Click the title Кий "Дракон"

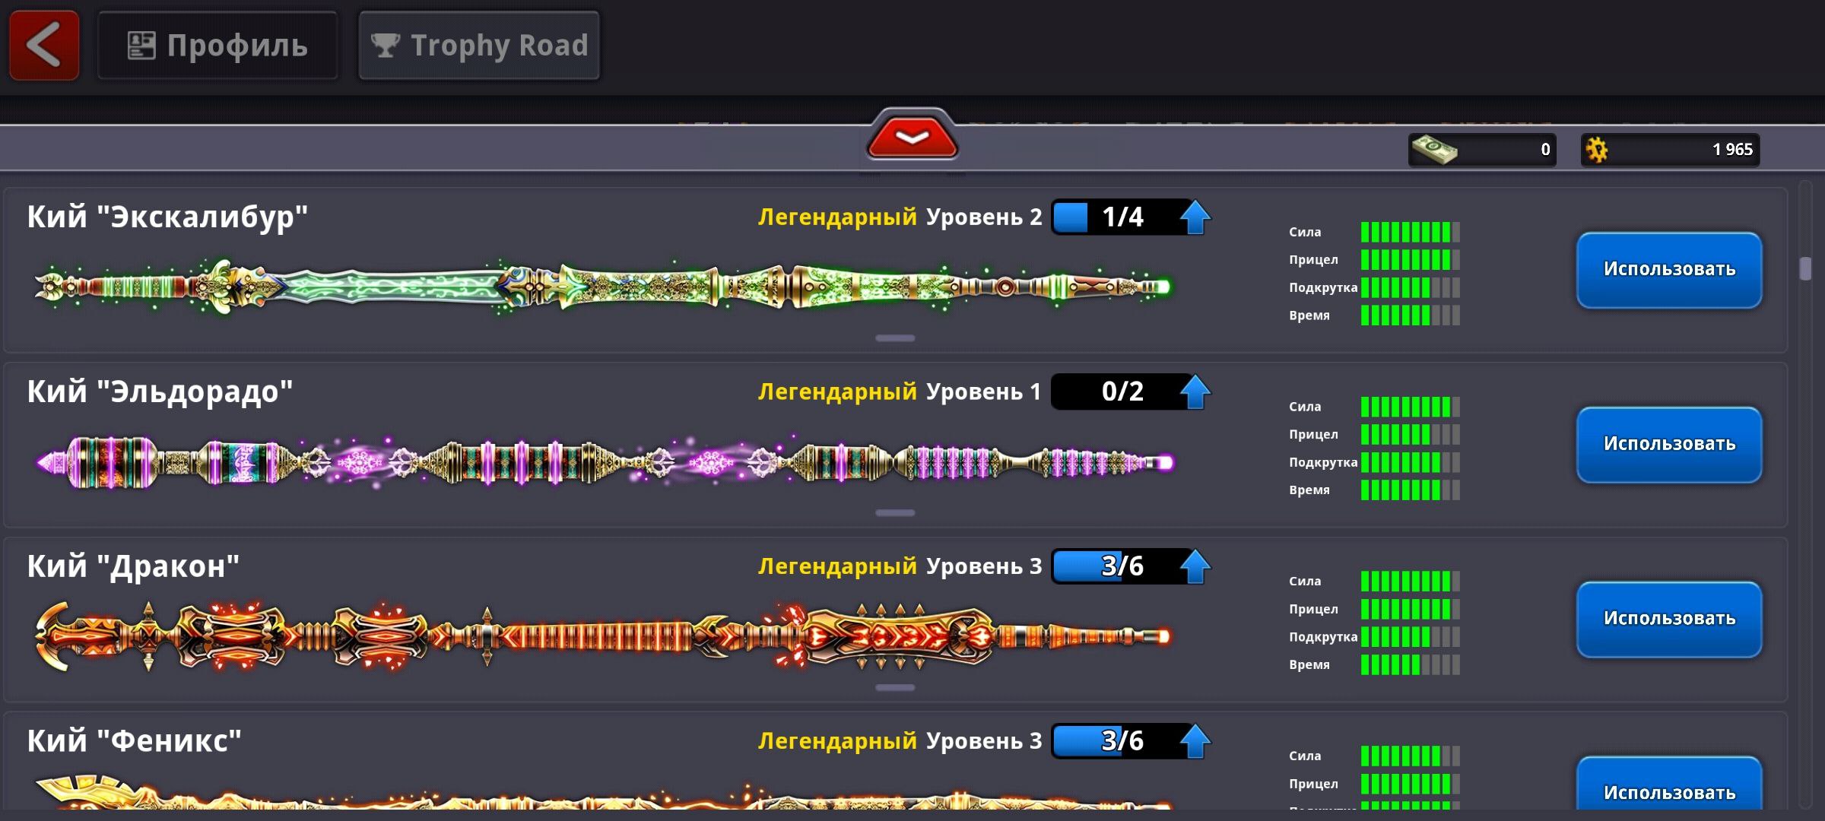(x=133, y=567)
